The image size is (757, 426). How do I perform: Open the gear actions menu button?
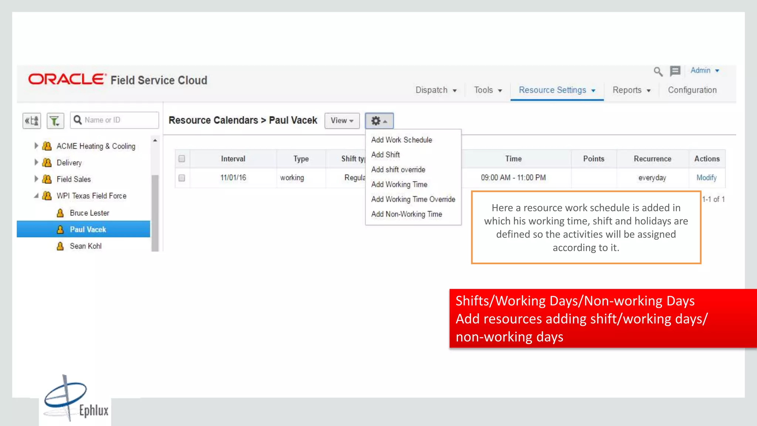click(379, 121)
